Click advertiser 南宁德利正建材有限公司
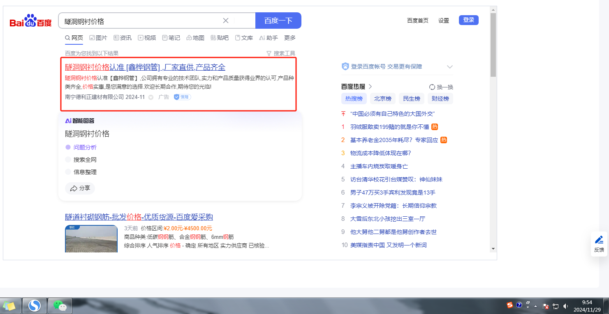The width and height of the screenshot is (609, 314). coord(94,97)
